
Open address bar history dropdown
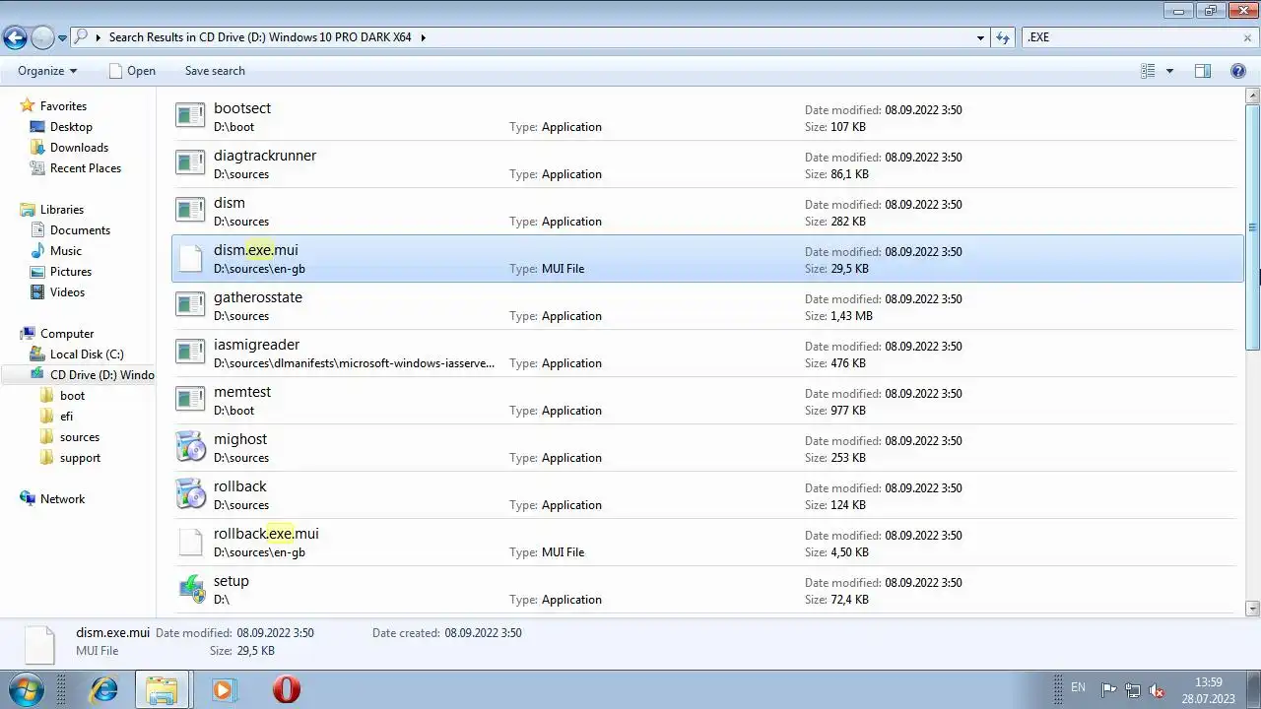coord(980,37)
